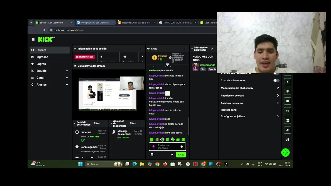Select the first green emote above the message box

click(152, 139)
